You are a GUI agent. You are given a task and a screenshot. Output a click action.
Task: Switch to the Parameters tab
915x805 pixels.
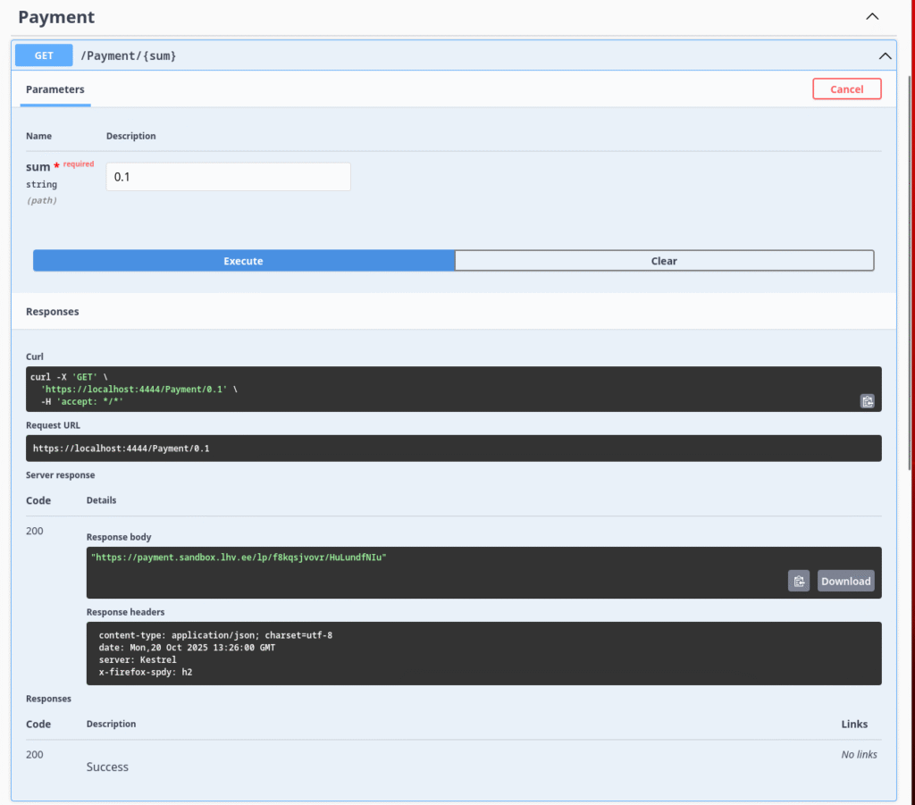click(55, 89)
